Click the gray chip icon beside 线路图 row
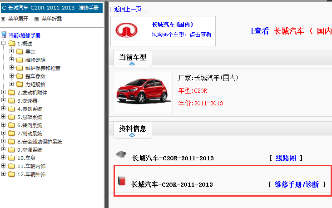The image size is (332, 208). pyautogui.click(x=121, y=154)
